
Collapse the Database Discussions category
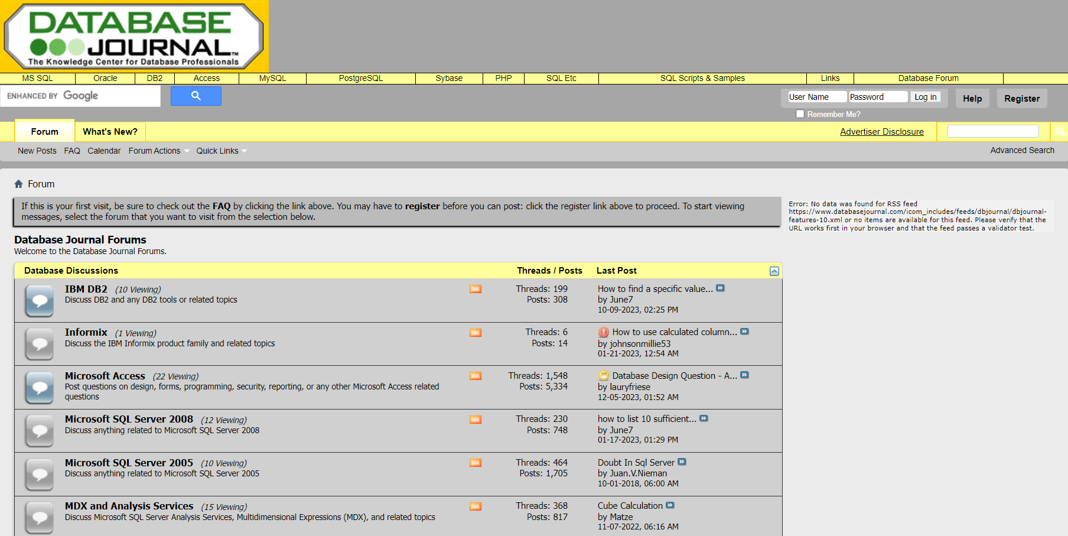(x=774, y=271)
